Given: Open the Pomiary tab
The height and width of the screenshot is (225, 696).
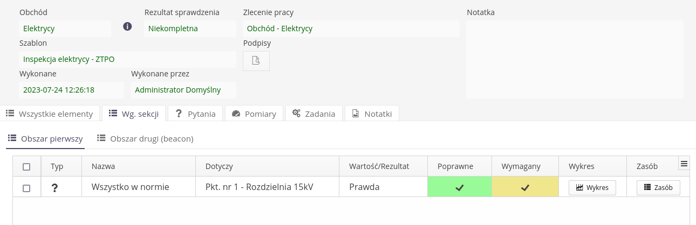Looking at the screenshot, I should point(254,114).
